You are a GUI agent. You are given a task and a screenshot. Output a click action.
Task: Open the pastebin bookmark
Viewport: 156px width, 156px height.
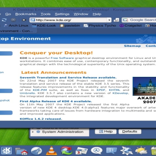[x=70, y=25]
